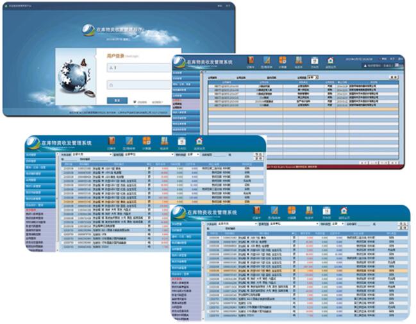This screenshot has height=324, width=416.
Task: Click the blue login button on the login form
Action: coord(117,100)
